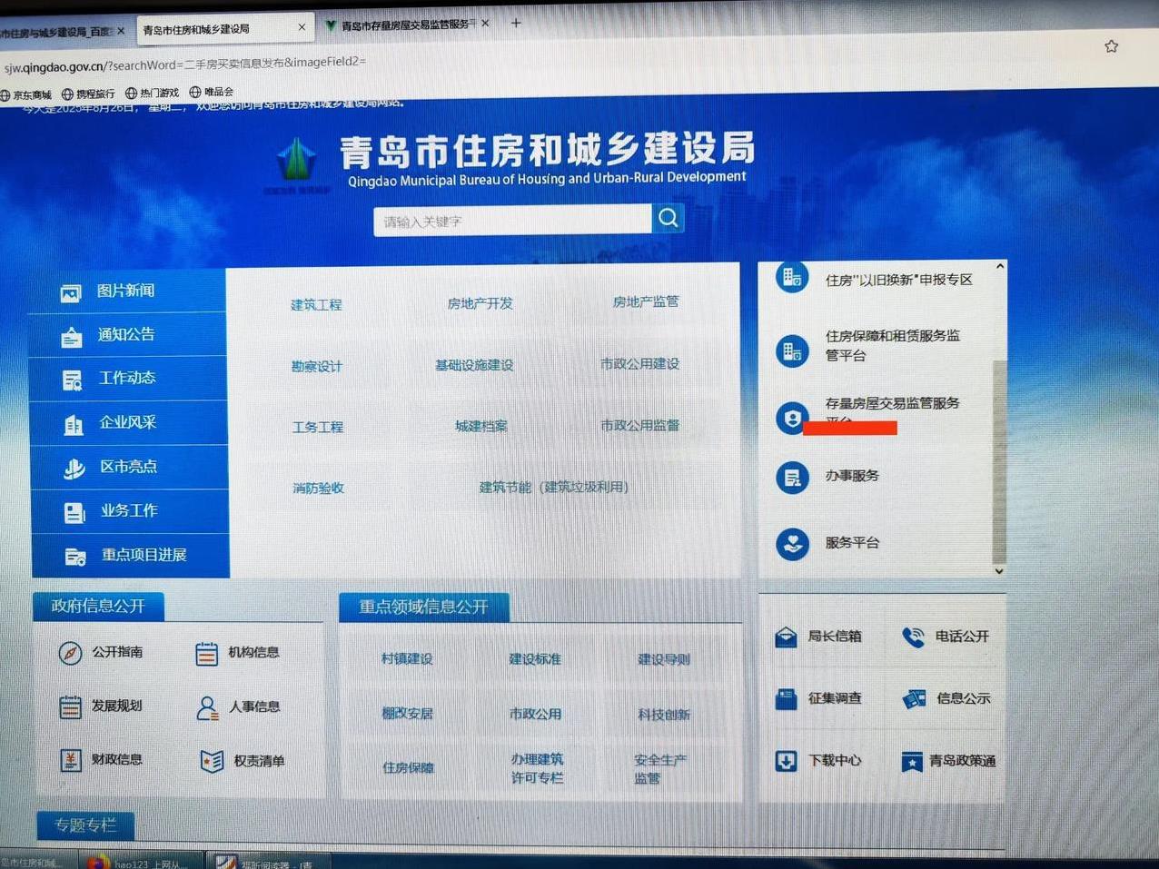Viewport: 1159px width, 869px height.
Task: Open the 携程旅行 bookmark
Action: [x=88, y=94]
